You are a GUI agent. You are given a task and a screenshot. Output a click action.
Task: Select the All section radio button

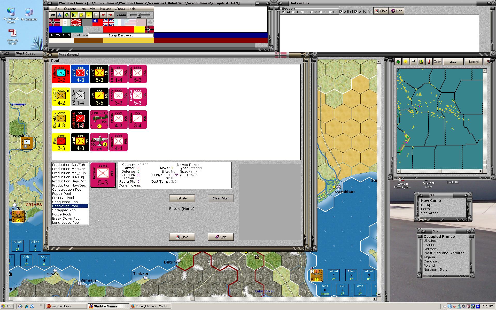click(x=284, y=12)
